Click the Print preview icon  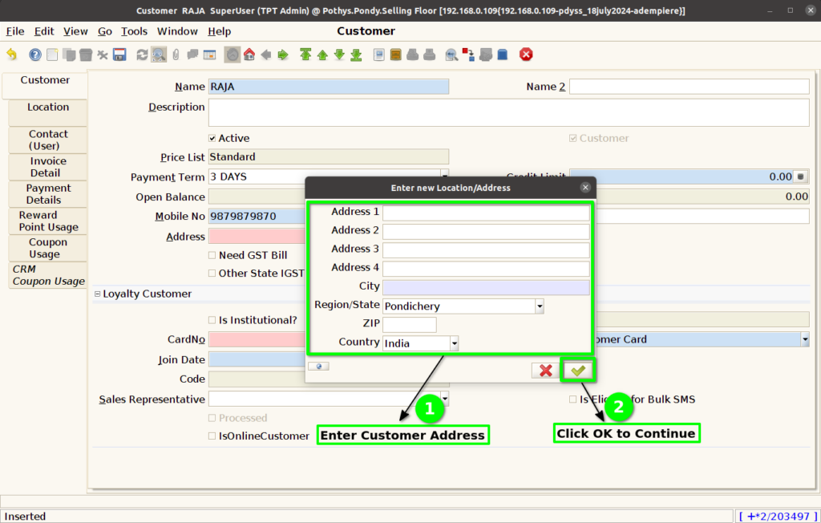click(x=413, y=55)
